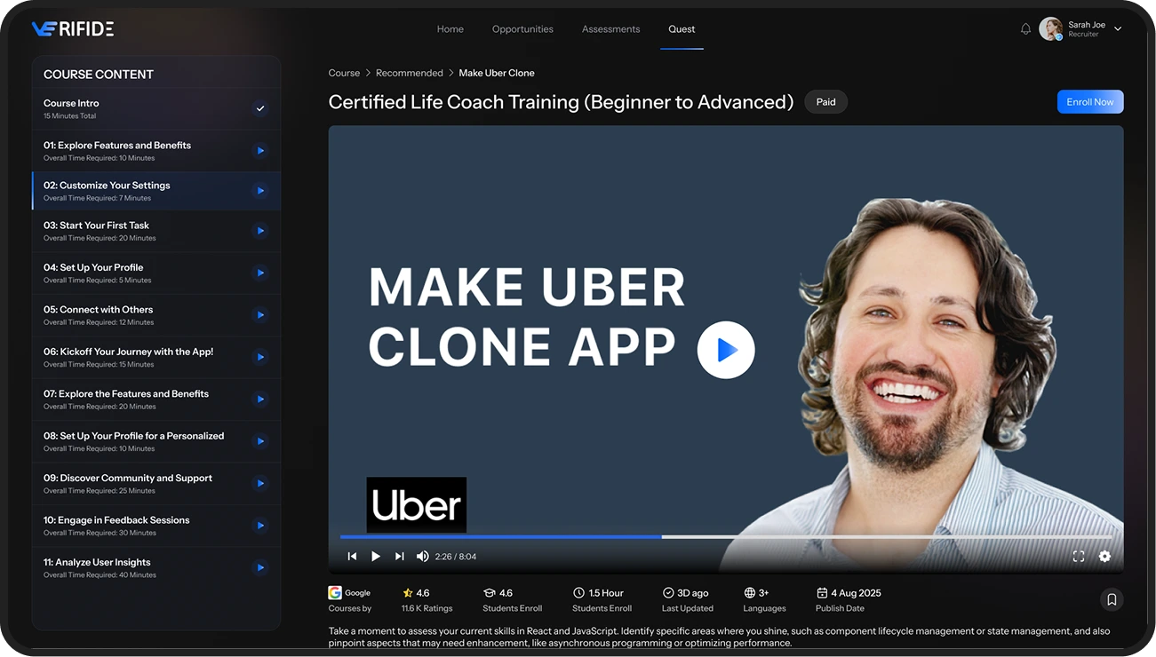Open video settings gear icon

click(1104, 557)
